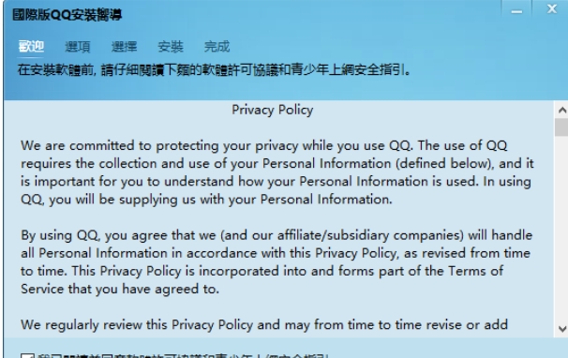This screenshot has height=358, width=568.
Task: Click the agreement checkbox label text
Action: 183,356
